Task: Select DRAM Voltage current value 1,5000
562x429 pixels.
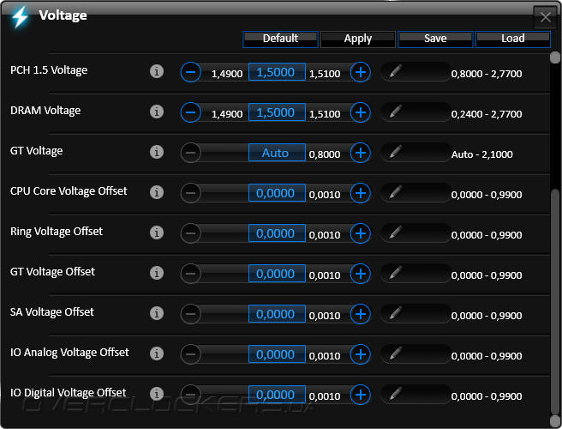Action: (x=277, y=112)
